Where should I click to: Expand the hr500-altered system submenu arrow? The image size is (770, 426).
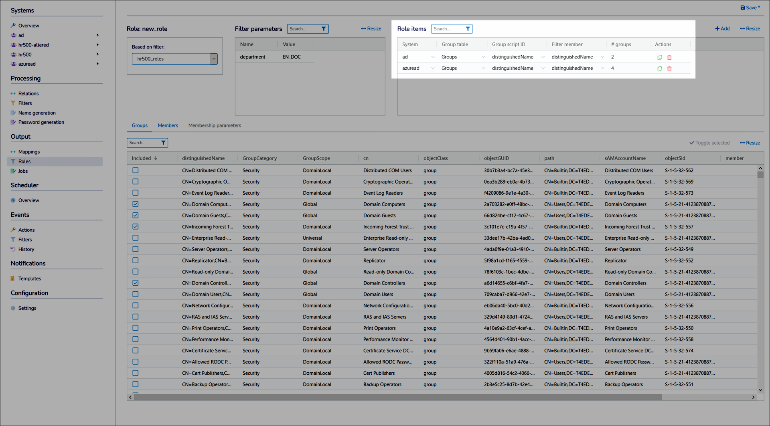(97, 45)
